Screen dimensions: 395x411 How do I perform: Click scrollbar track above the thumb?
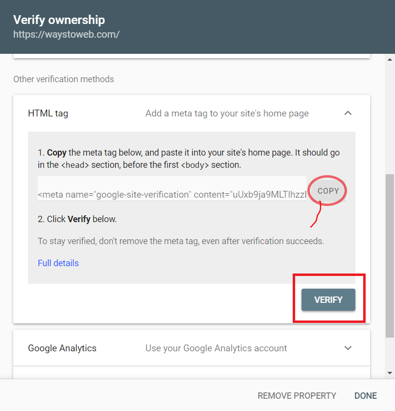390,119
